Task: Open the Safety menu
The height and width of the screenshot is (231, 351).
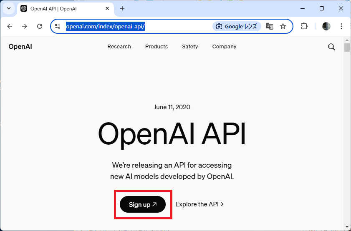Action: coord(190,47)
